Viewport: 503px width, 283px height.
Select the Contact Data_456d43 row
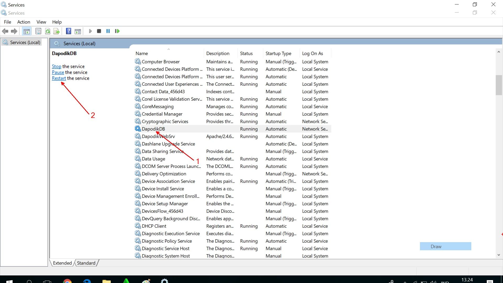(233, 91)
